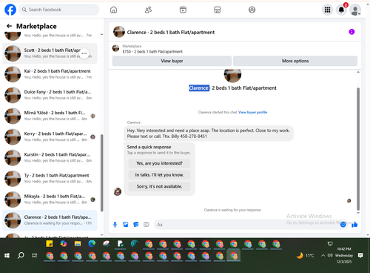The width and height of the screenshot is (370, 273).
Task: Click the Facebook logo
Action: pyautogui.click(x=10, y=10)
